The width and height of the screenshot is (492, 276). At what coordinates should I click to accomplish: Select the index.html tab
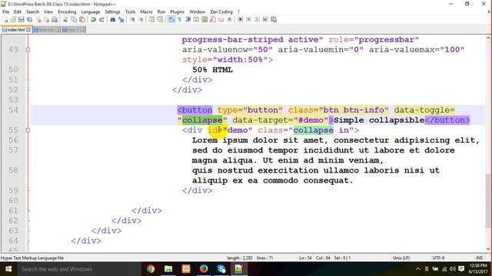pyautogui.click(x=15, y=30)
